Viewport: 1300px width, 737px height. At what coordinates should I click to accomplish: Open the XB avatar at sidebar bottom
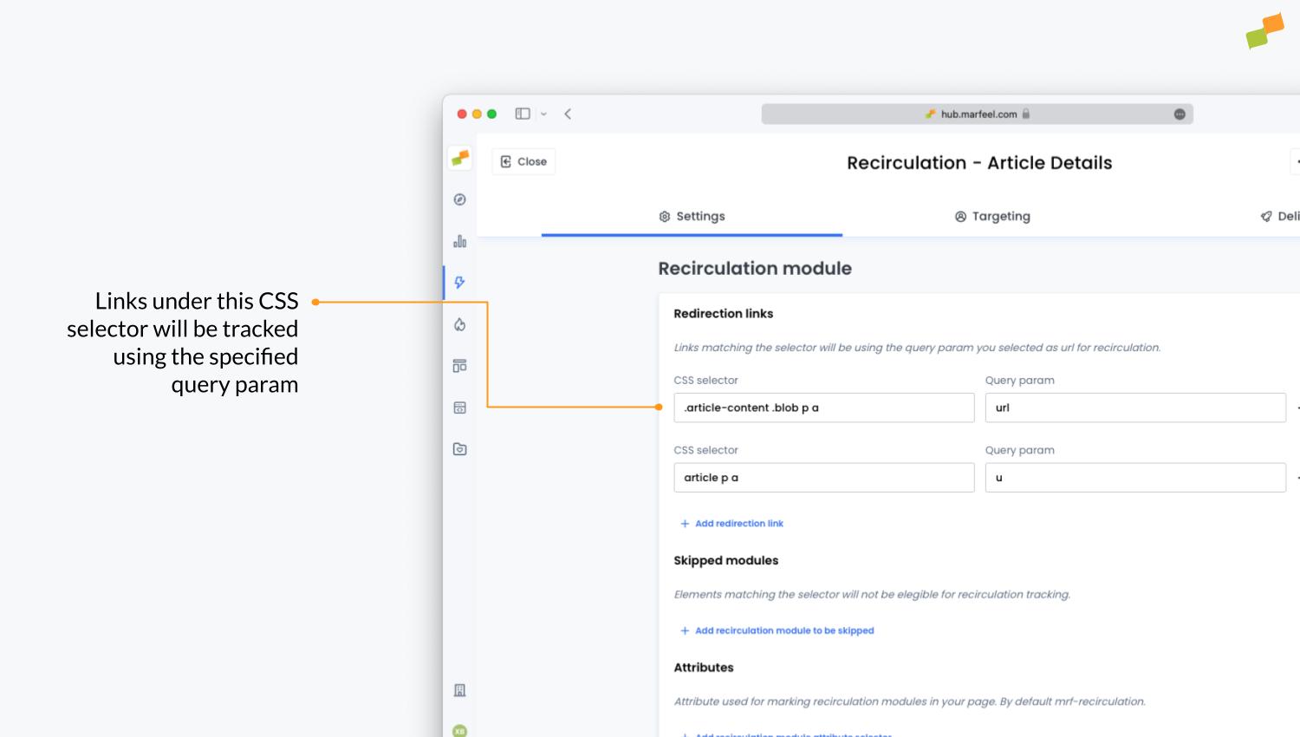[x=459, y=731]
